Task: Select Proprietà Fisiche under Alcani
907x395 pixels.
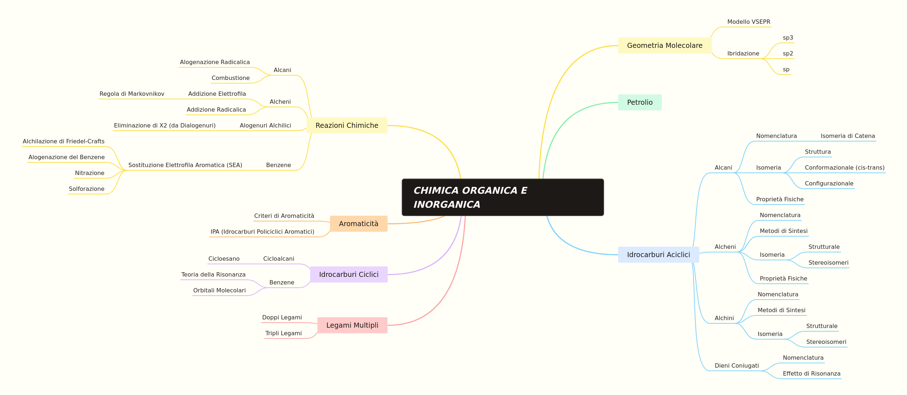Action: [780, 199]
